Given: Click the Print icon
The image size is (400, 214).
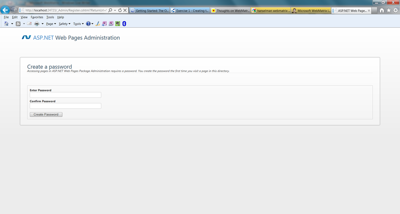Looking at the screenshot, I should tap(37, 24).
